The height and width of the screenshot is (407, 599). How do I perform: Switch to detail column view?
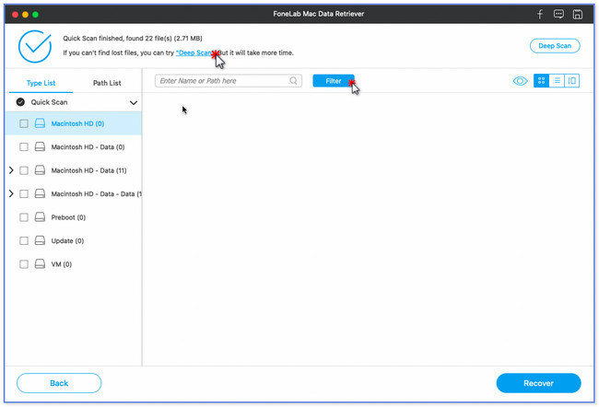[x=572, y=80]
